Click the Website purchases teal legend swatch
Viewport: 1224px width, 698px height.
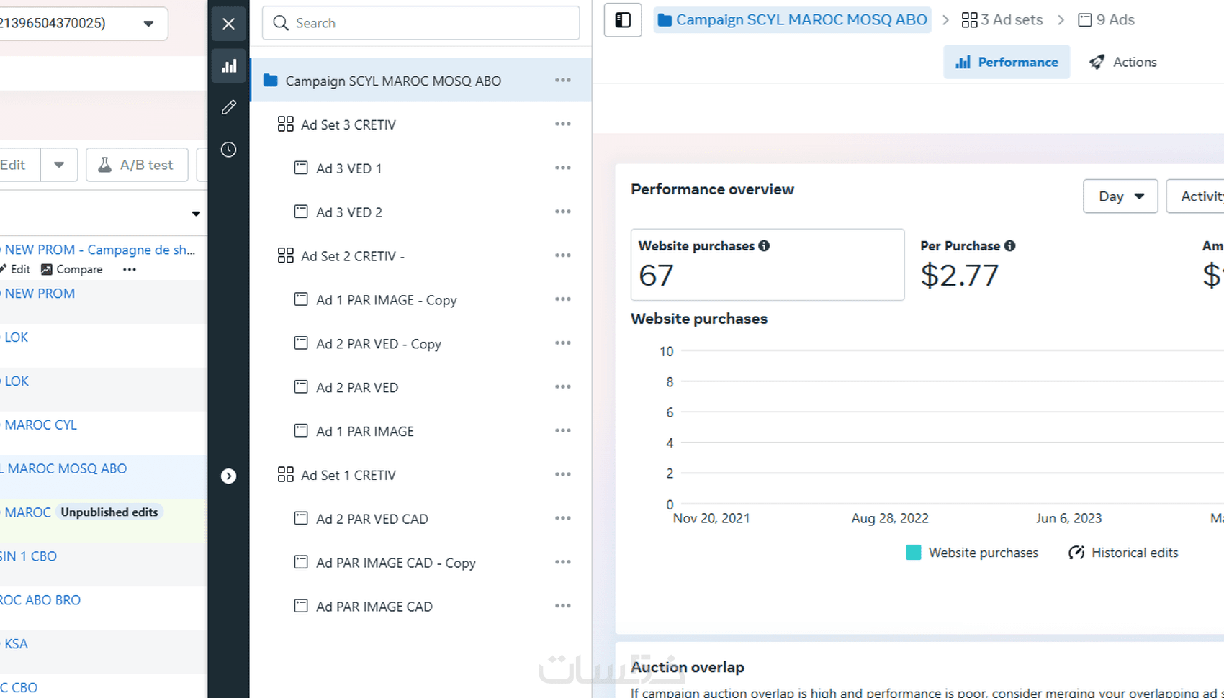pyautogui.click(x=913, y=553)
